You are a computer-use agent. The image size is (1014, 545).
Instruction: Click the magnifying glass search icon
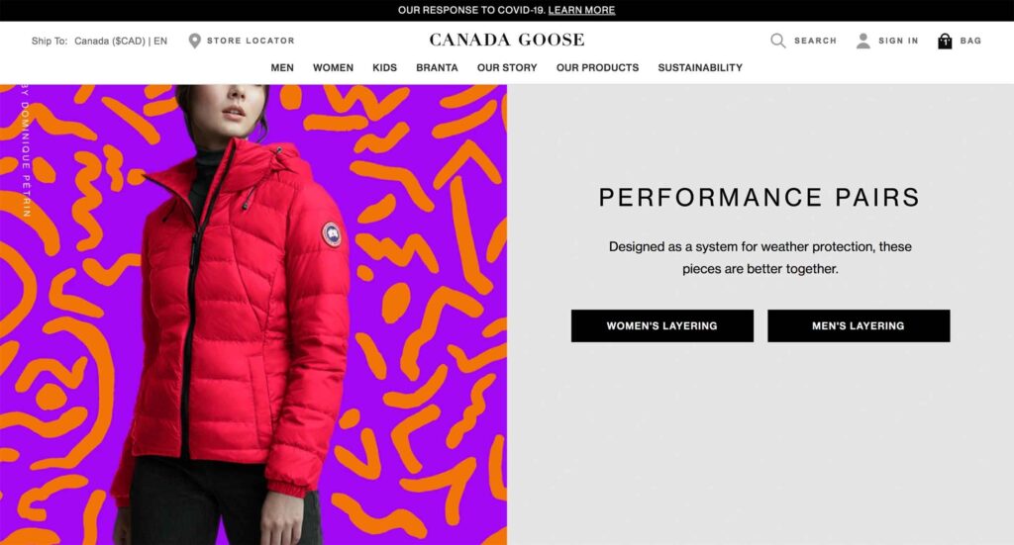tap(778, 41)
